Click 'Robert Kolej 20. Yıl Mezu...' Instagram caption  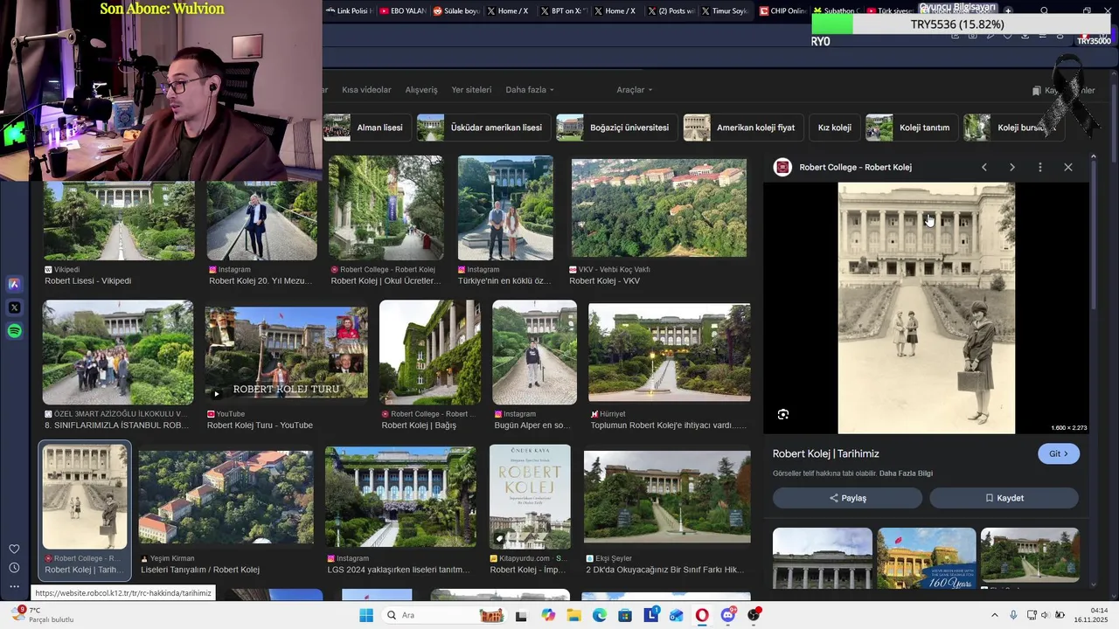coord(261,281)
